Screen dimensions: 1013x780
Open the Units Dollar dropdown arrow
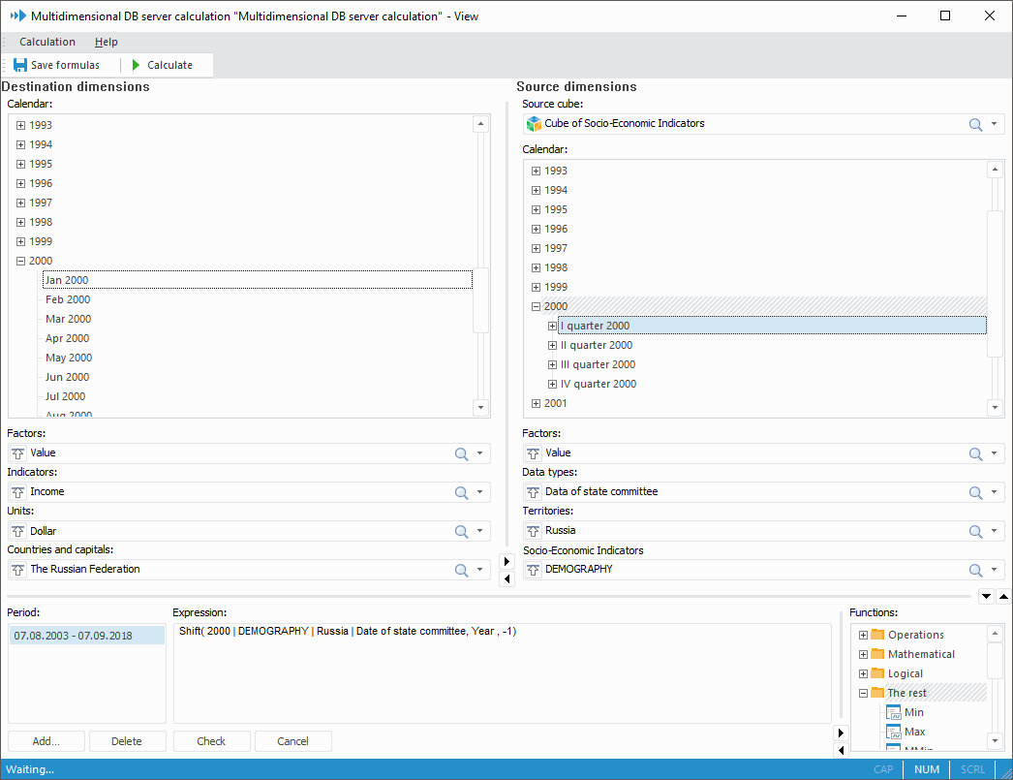(479, 531)
